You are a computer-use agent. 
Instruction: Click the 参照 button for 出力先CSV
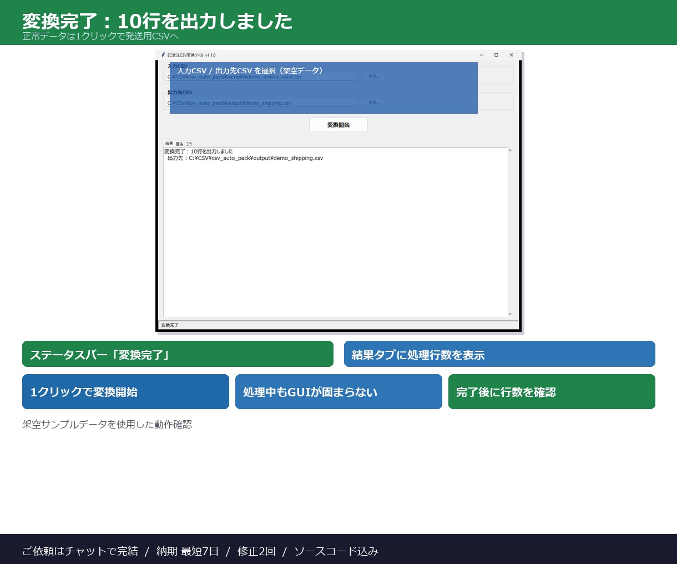coord(373,103)
